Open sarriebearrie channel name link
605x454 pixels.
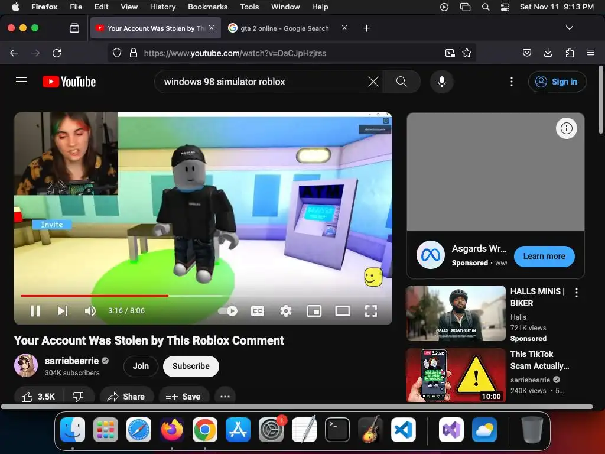71,361
